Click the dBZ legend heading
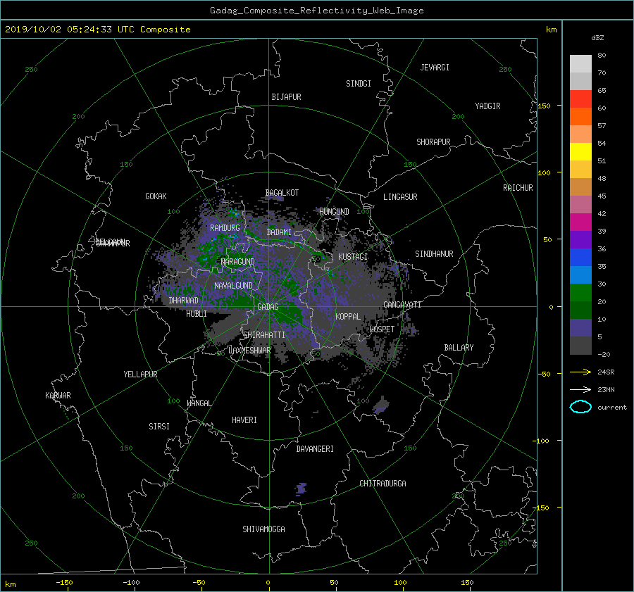The width and height of the screenshot is (634, 592). [597, 38]
